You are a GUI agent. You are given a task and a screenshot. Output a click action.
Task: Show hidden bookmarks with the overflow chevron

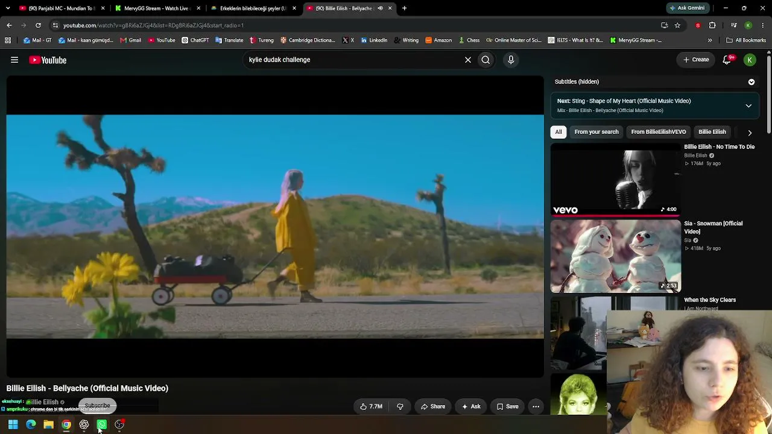tap(710, 40)
